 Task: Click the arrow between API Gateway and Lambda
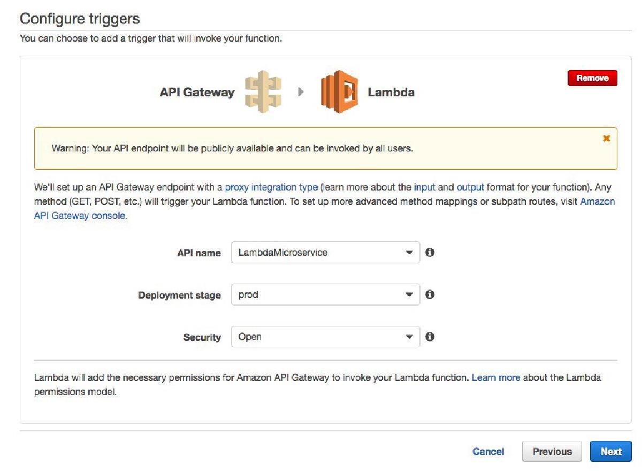[301, 92]
